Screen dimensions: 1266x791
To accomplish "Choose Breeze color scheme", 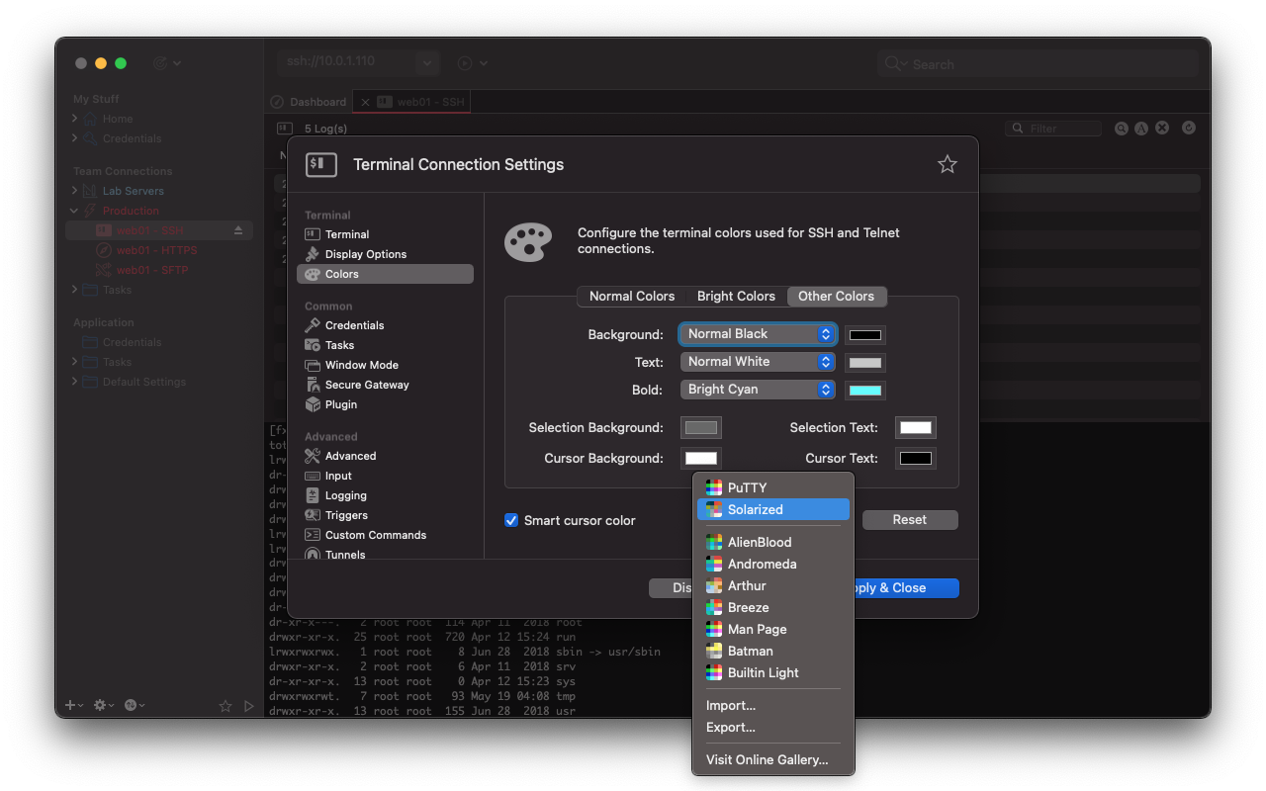I will (x=773, y=607).
